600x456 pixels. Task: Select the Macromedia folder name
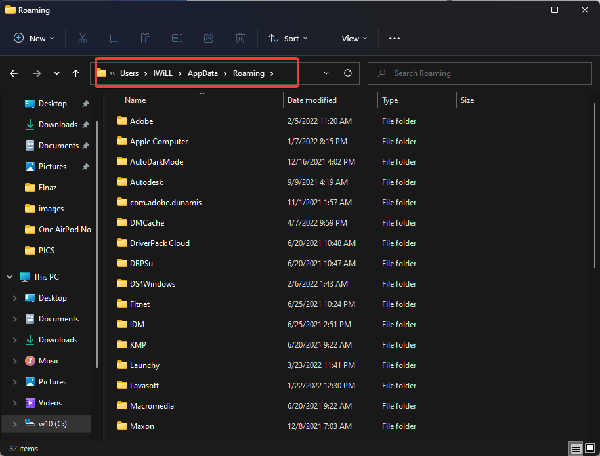(x=152, y=406)
